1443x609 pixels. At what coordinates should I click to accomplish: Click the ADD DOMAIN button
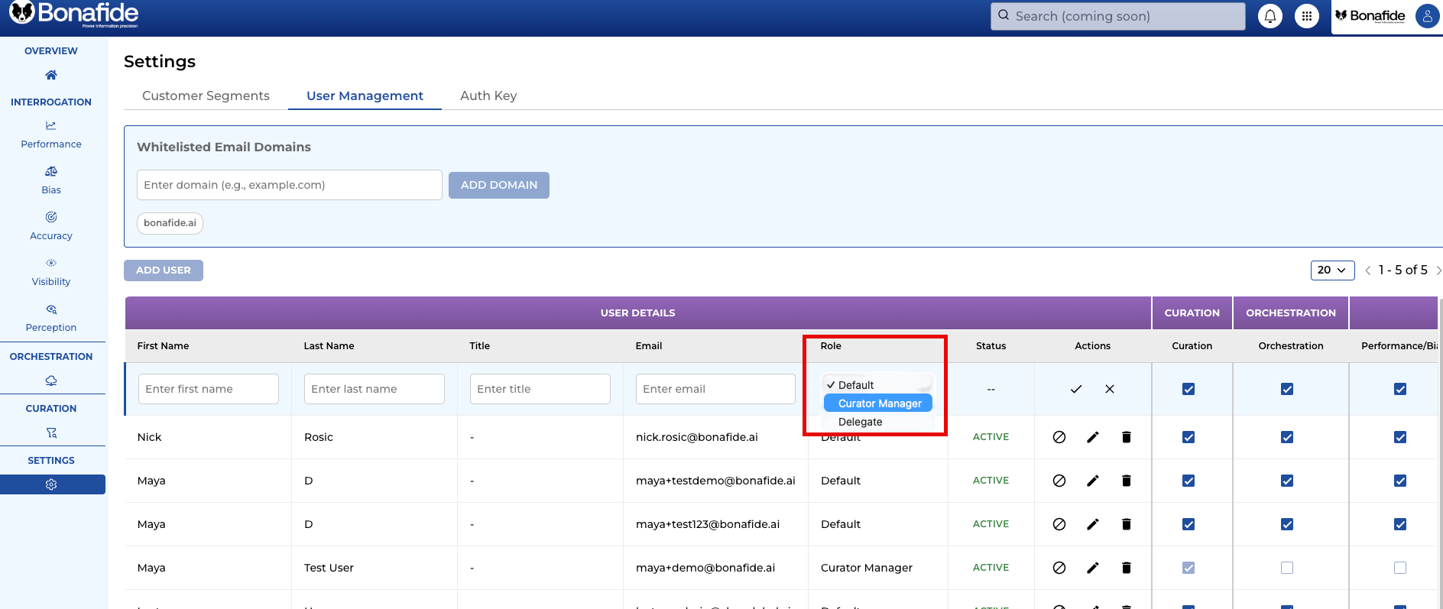498,185
